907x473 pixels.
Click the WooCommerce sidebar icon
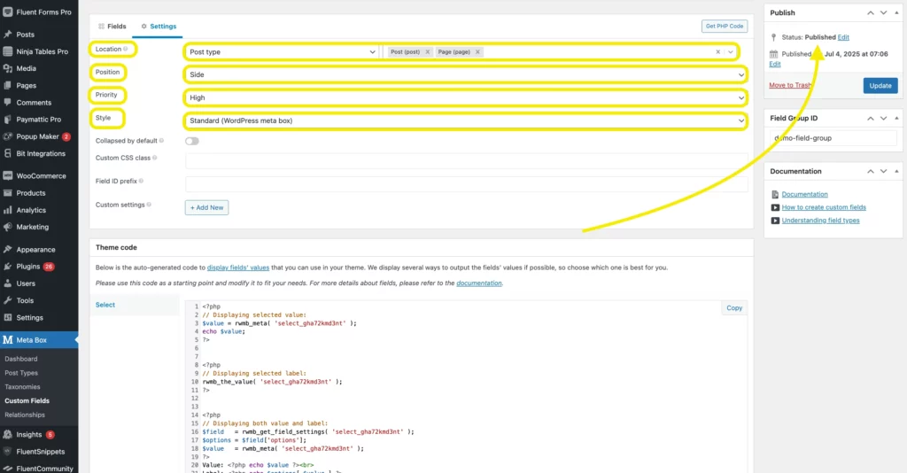(x=7, y=175)
